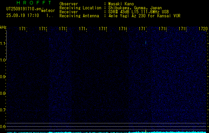Select the file name UT2509191710.pn
This screenshot has width=209, height=133.
pyautogui.click(x=24, y=9)
